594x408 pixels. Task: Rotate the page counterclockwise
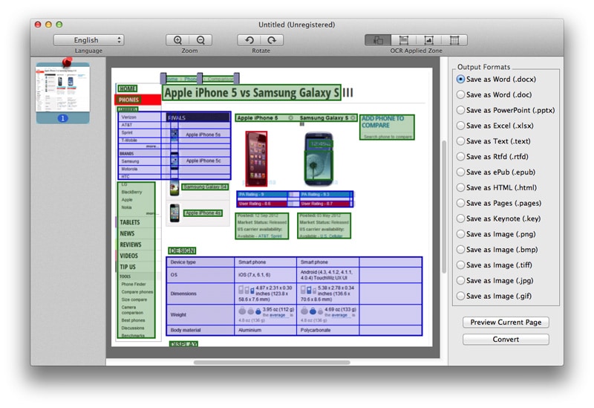point(249,40)
